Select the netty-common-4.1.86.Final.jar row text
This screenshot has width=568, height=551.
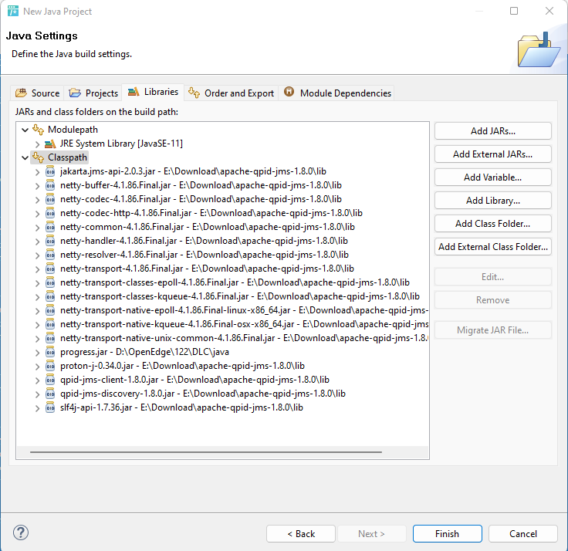[208, 227]
